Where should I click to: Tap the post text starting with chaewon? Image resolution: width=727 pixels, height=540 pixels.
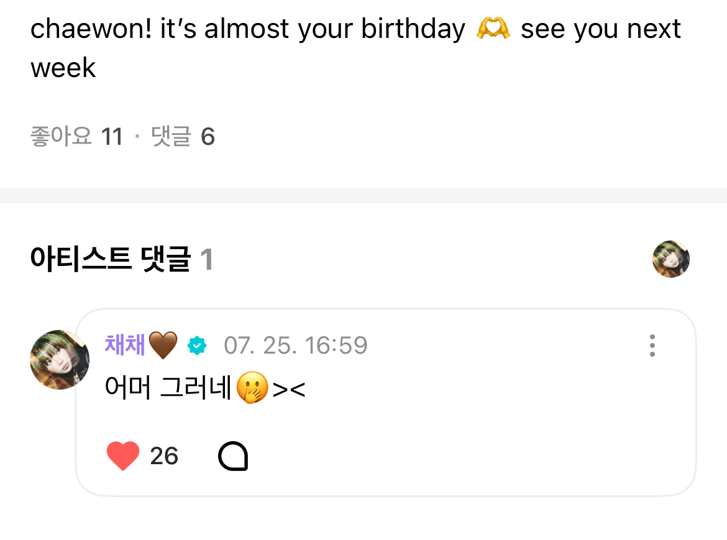tap(249, 29)
